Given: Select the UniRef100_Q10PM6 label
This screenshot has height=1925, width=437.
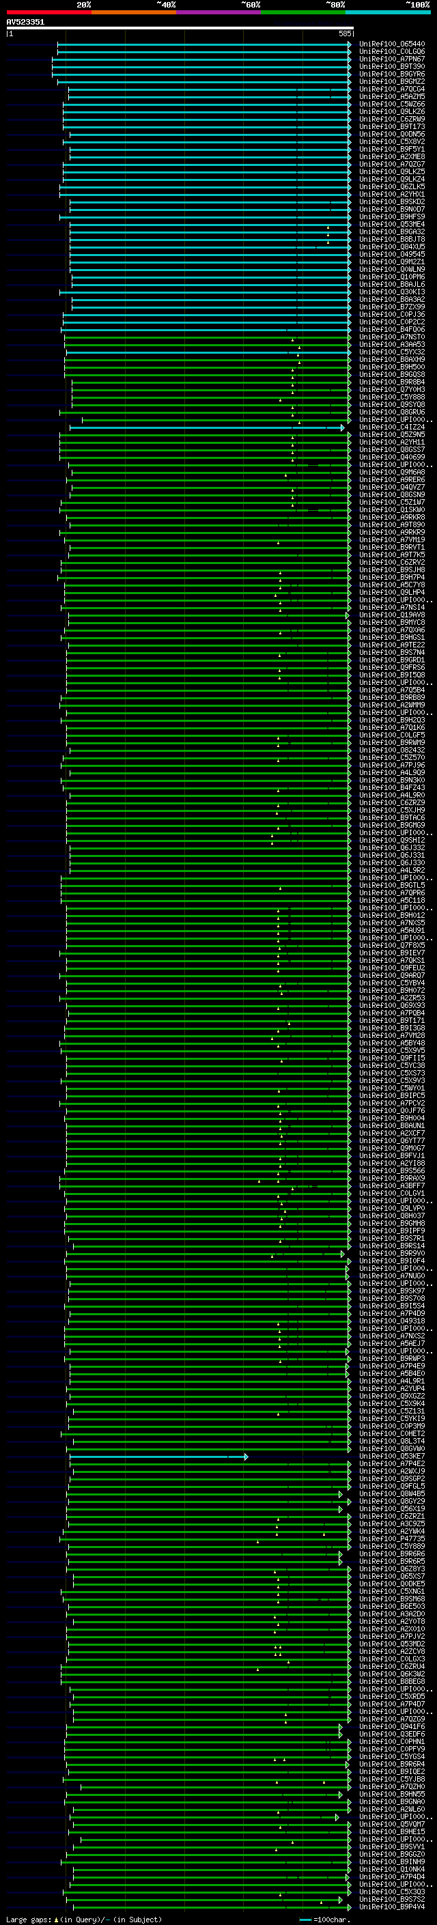Looking at the screenshot, I should (x=392, y=277).
